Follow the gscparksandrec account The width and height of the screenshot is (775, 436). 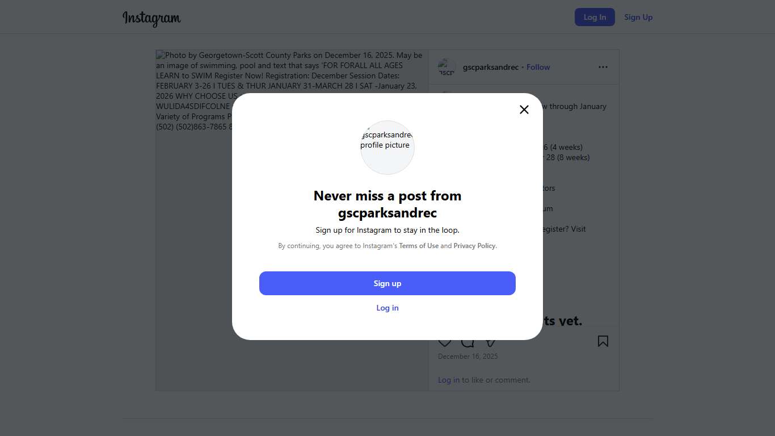[x=538, y=67]
